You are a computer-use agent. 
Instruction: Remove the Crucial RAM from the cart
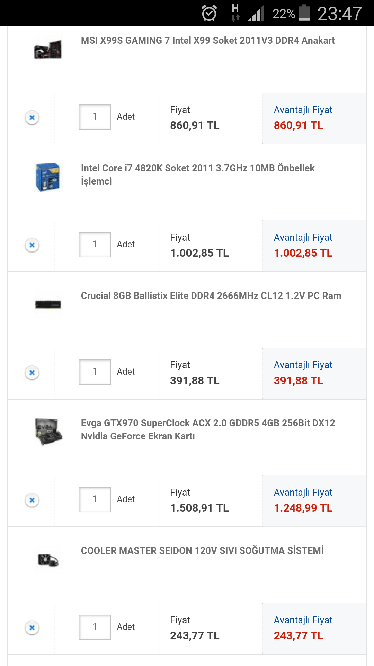[32, 372]
